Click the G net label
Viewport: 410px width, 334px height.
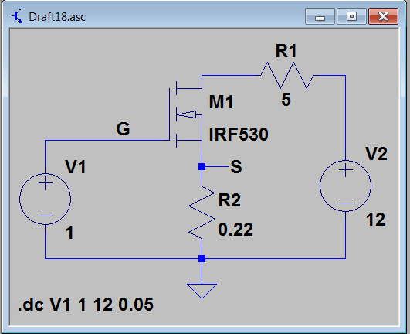(123, 129)
